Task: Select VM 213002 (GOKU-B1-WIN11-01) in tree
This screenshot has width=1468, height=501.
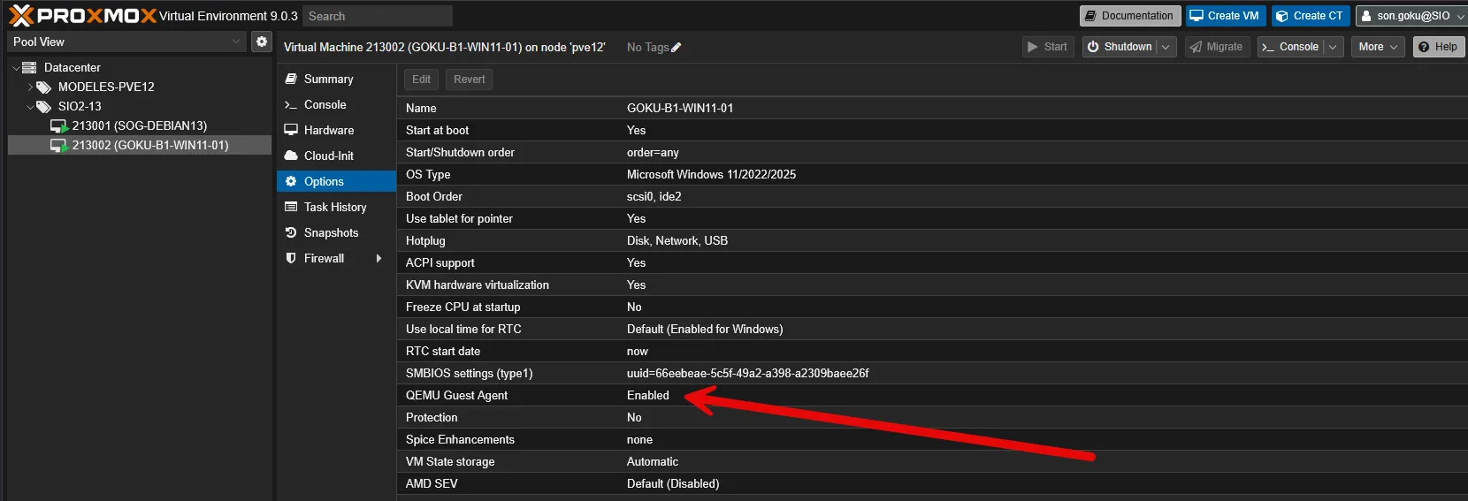Action: (x=149, y=145)
